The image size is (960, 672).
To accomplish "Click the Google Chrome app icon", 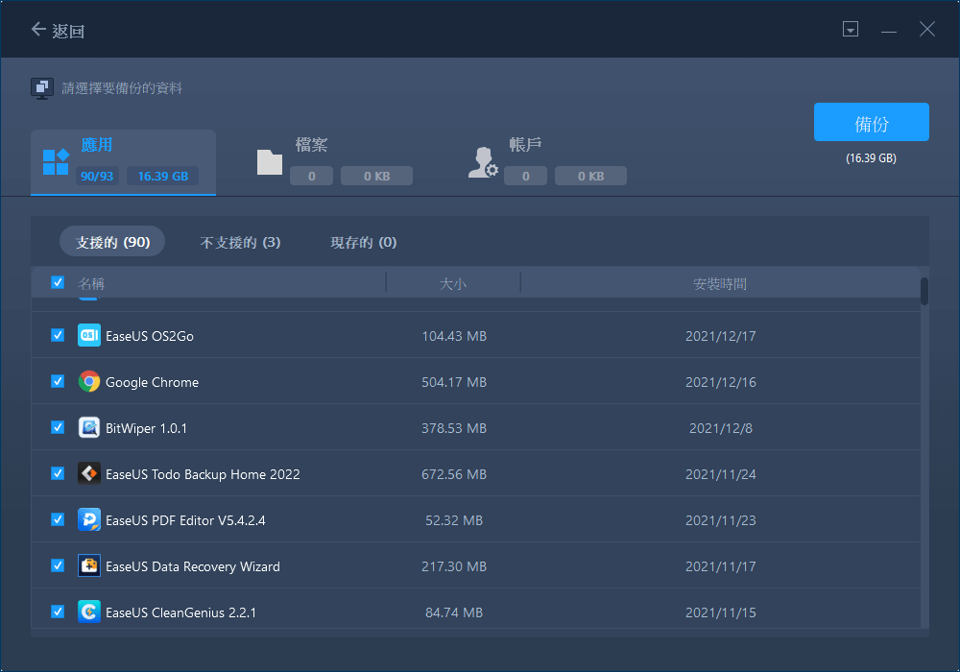I will [89, 381].
